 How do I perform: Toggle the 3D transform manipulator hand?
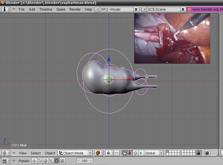pos(124,153)
